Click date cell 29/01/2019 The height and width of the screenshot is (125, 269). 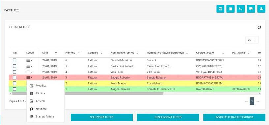49,60
